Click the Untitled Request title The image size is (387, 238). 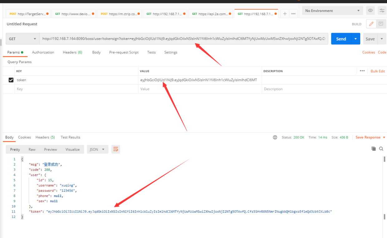coord(22,24)
